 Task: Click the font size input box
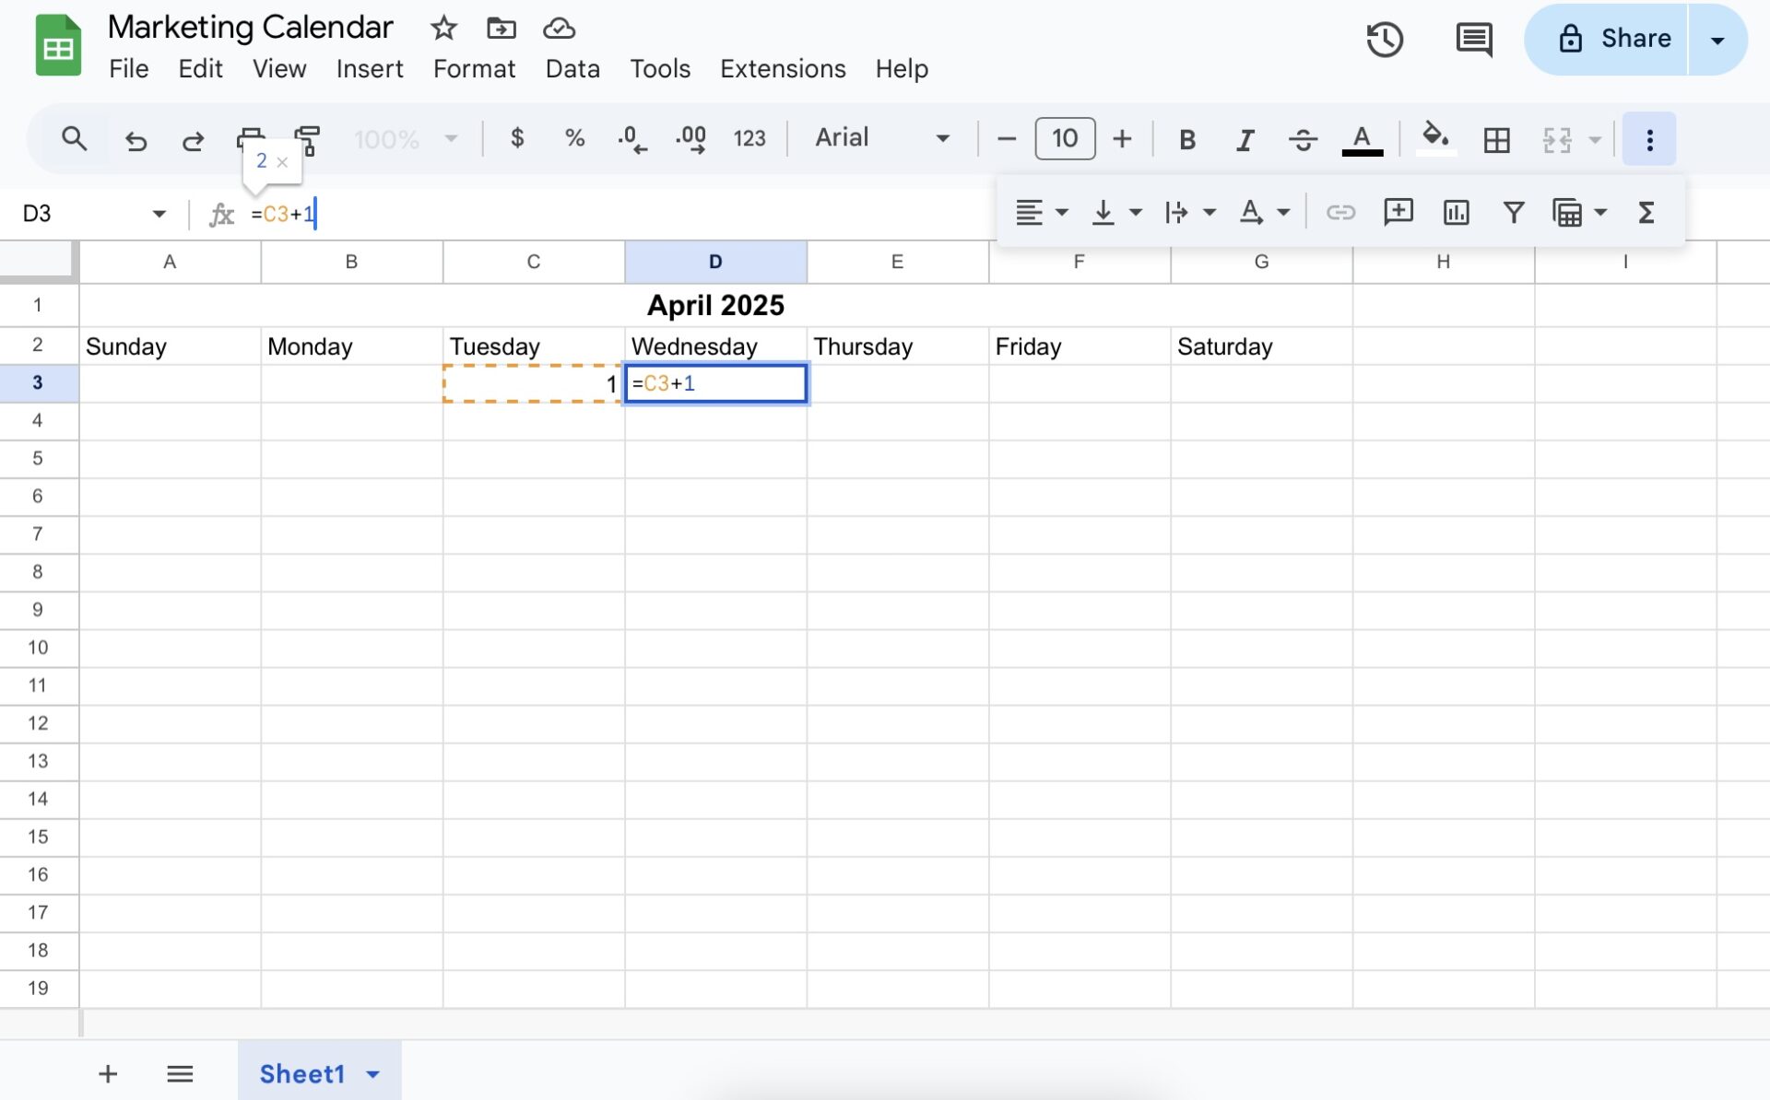1065,139
